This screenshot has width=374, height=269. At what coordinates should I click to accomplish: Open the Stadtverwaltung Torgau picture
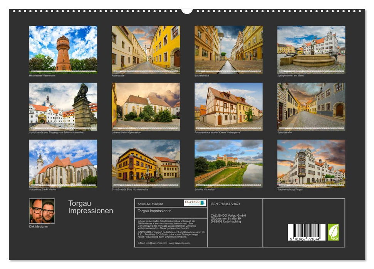pyautogui.click(x=311, y=164)
